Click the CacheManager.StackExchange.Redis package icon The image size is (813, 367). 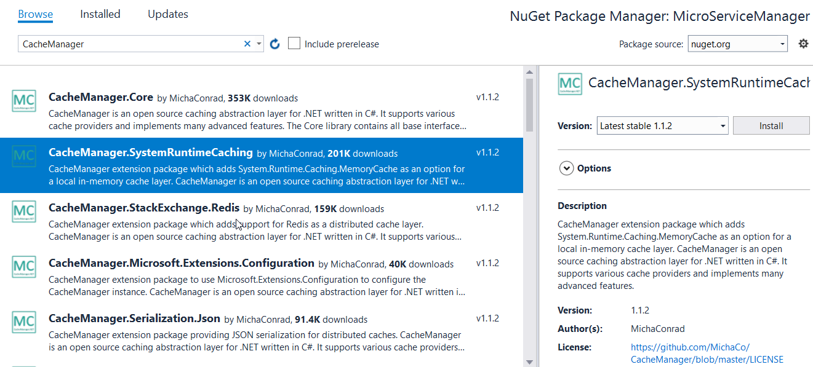[x=24, y=211]
